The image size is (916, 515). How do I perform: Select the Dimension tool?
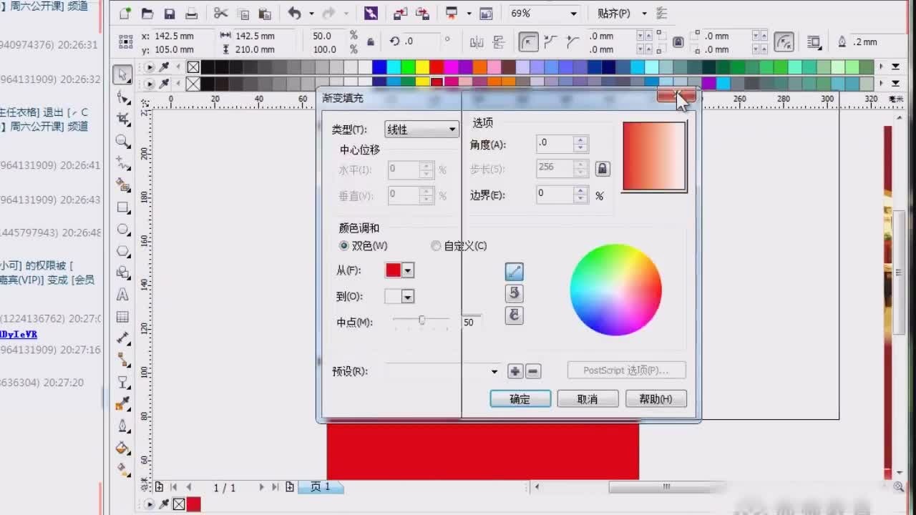pos(123,338)
